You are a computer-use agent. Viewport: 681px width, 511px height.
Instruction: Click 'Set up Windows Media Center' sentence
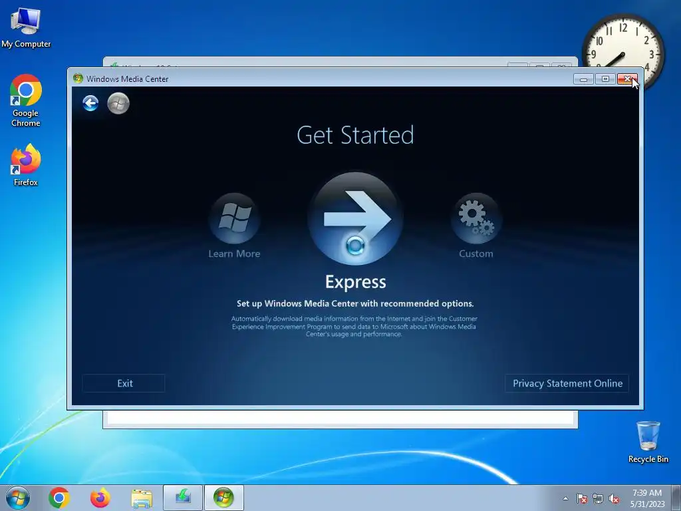tap(355, 303)
